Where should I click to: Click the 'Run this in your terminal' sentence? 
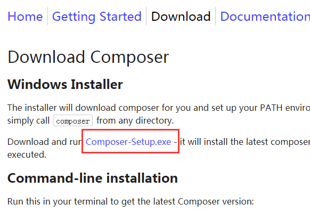point(130,201)
